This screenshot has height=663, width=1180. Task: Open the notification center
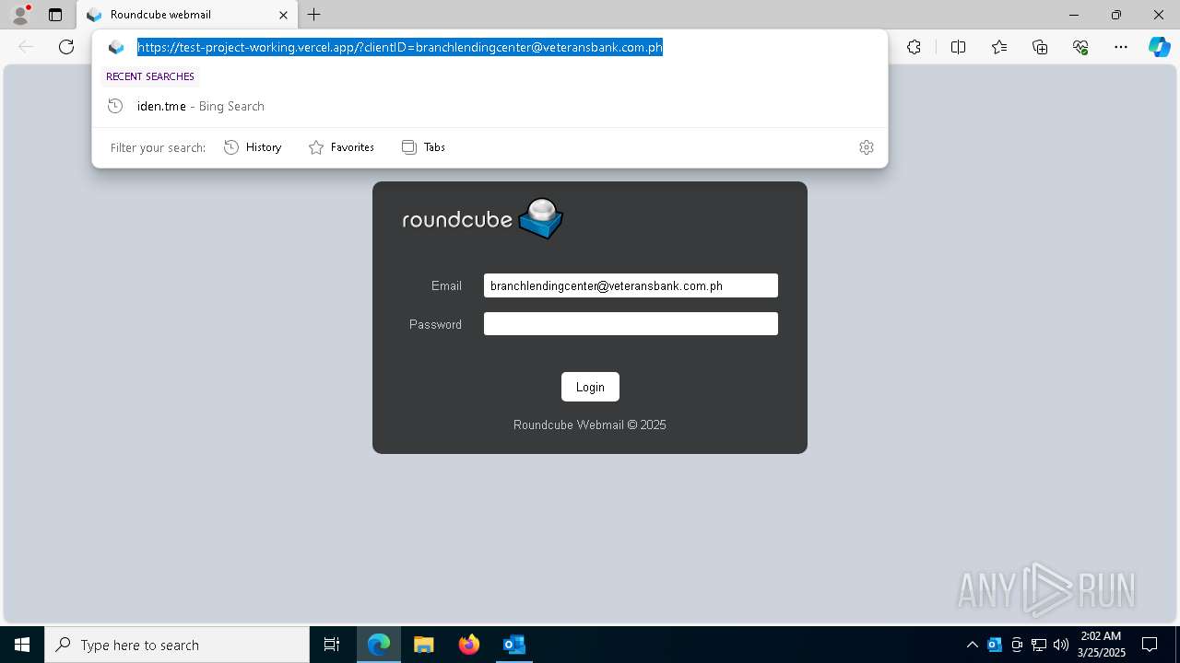(x=1150, y=645)
